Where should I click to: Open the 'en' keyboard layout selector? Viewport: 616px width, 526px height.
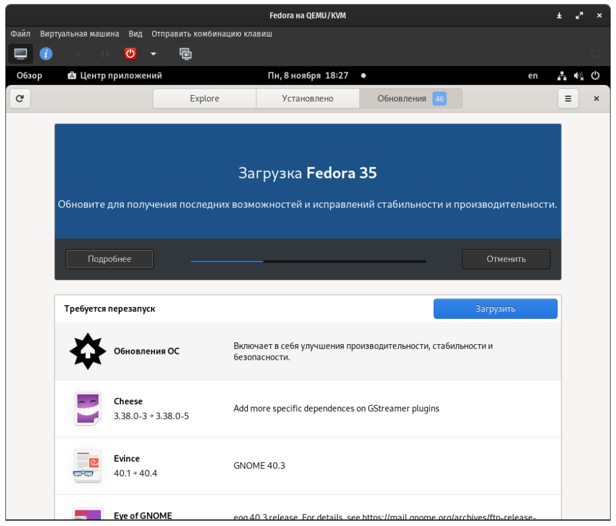click(x=533, y=76)
